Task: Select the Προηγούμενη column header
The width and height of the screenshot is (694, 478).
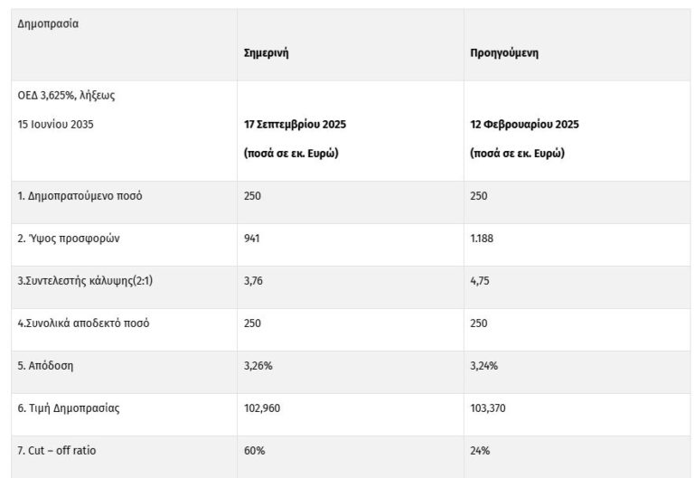Action: tap(504, 53)
